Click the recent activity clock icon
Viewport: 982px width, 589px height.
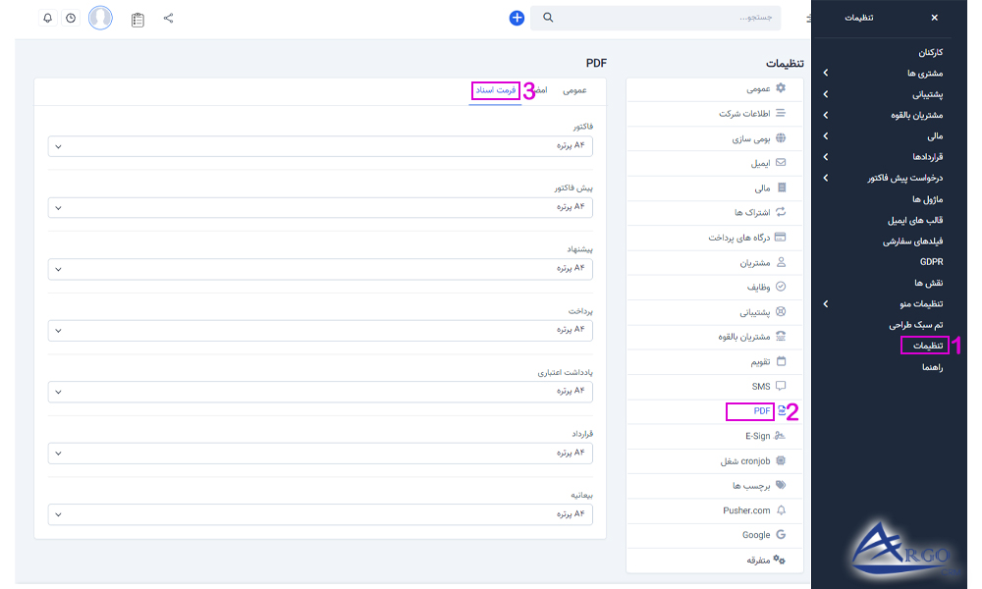[69, 18]
